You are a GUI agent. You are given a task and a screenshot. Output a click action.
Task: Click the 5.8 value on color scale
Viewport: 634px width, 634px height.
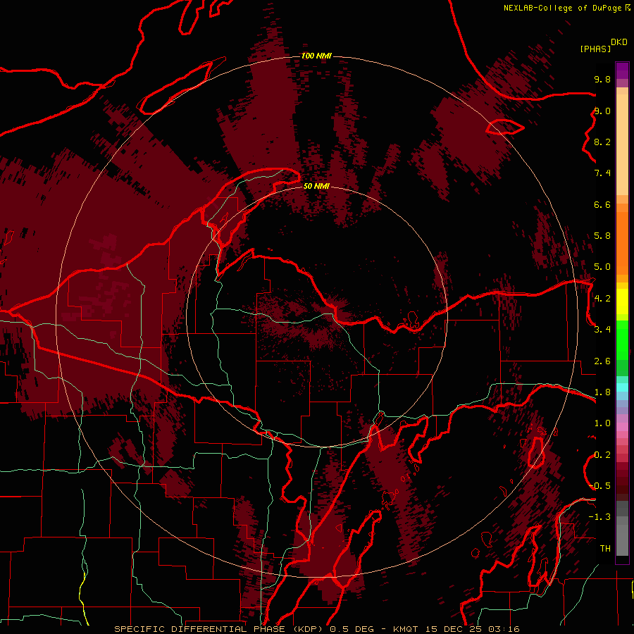[x=602, y=236]
